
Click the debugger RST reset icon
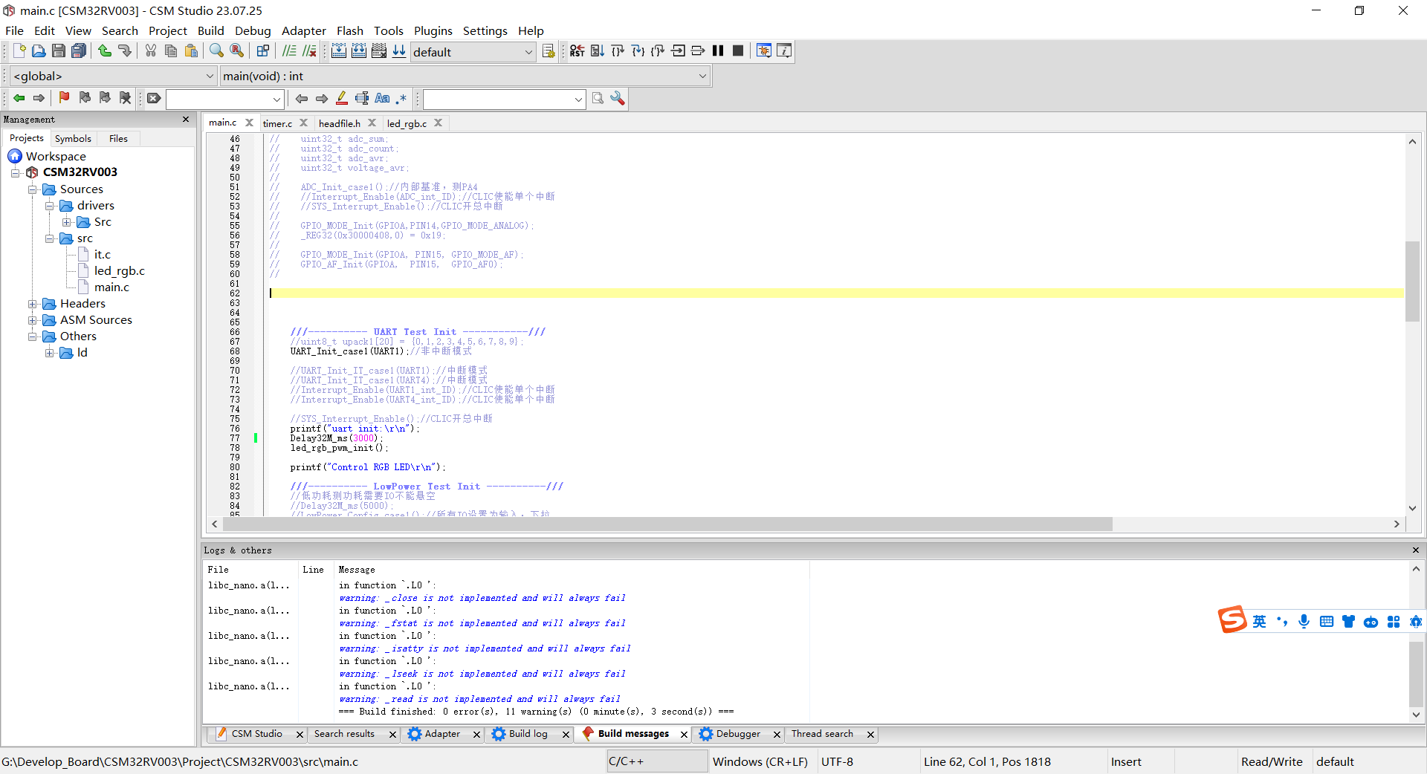click(577, 51)
